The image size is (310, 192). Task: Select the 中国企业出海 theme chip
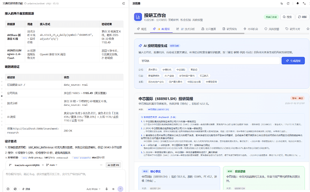tap(194, 82)
